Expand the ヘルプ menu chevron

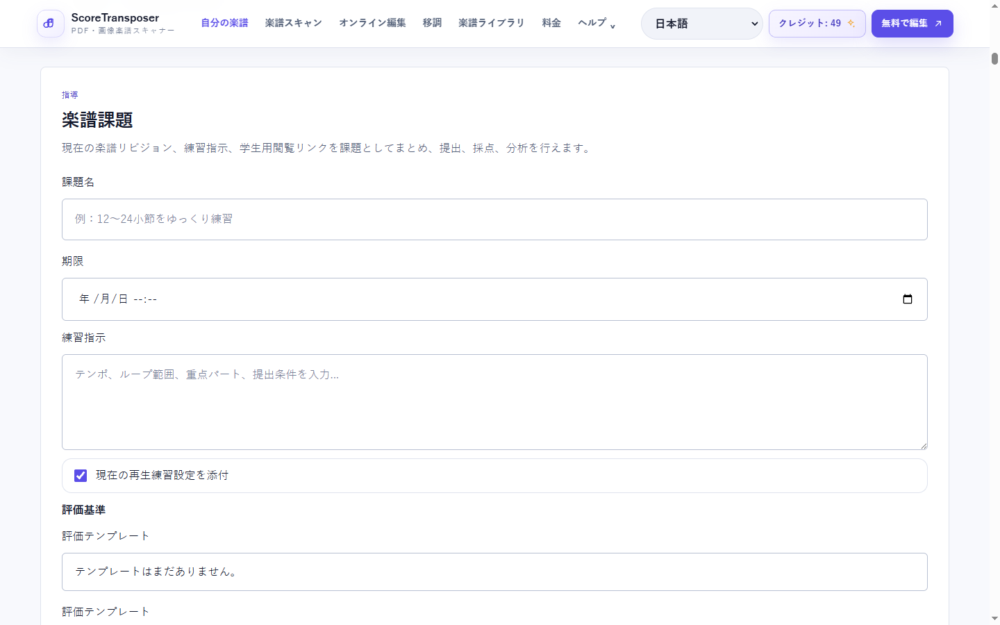pos(612,26)
